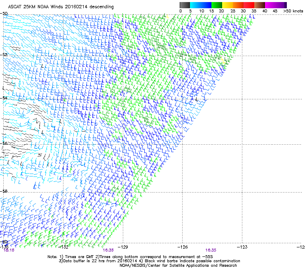Click the red 30-35 knots color band

click(x=249, y=5)
